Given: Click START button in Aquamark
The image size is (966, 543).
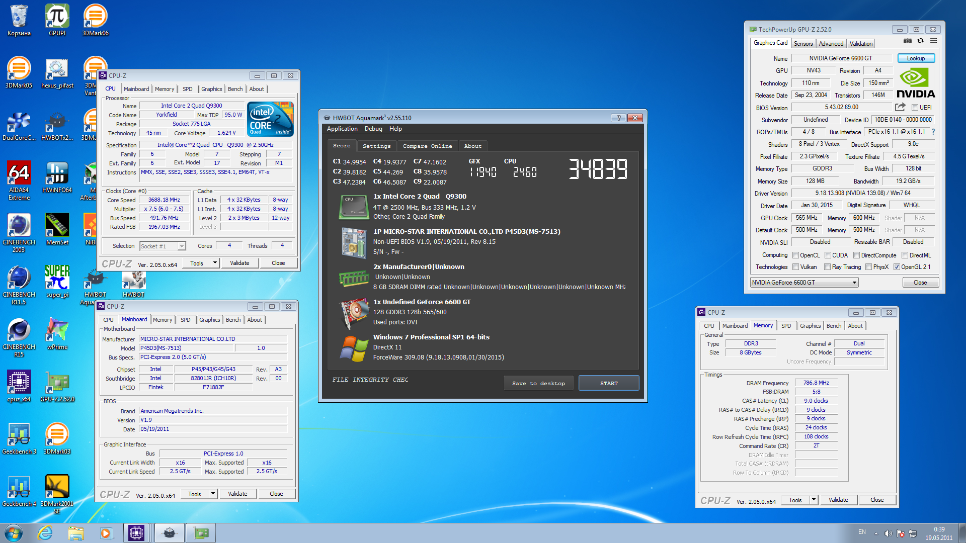Looking at the screenshot, I should click(609, 383).
